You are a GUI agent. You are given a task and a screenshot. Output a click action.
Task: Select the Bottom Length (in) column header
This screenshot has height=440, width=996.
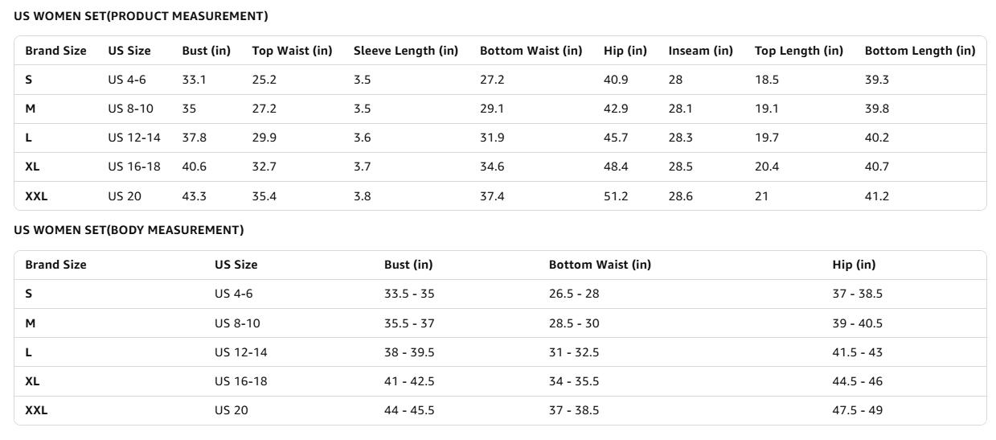[920, 51]
